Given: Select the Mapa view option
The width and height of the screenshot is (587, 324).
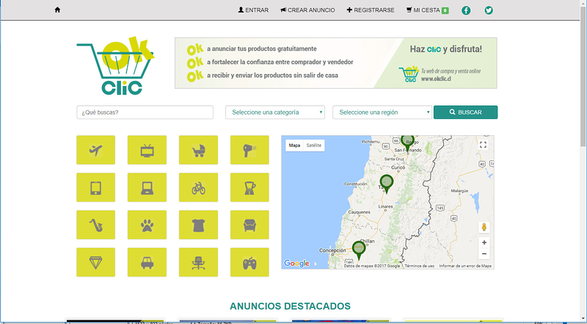Looking at the screenshot, I should click(x=294, y=145).
